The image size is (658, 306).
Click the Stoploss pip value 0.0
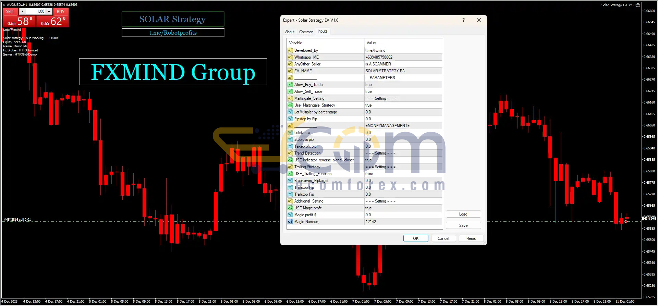coord(403,139)
